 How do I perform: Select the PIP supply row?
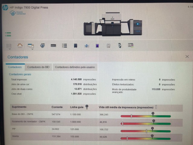(x=96, y=129)
